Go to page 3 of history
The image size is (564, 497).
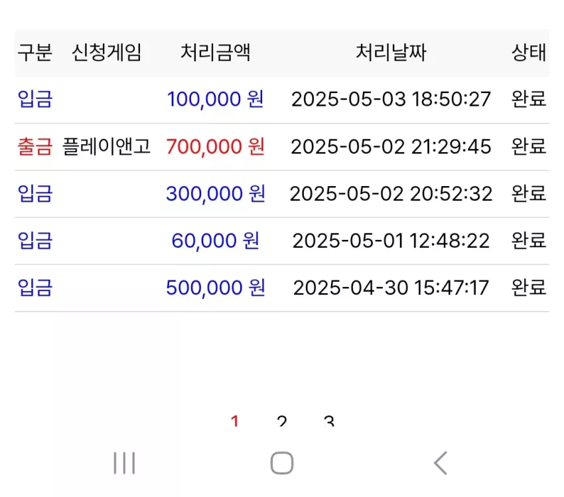[328, 421]
